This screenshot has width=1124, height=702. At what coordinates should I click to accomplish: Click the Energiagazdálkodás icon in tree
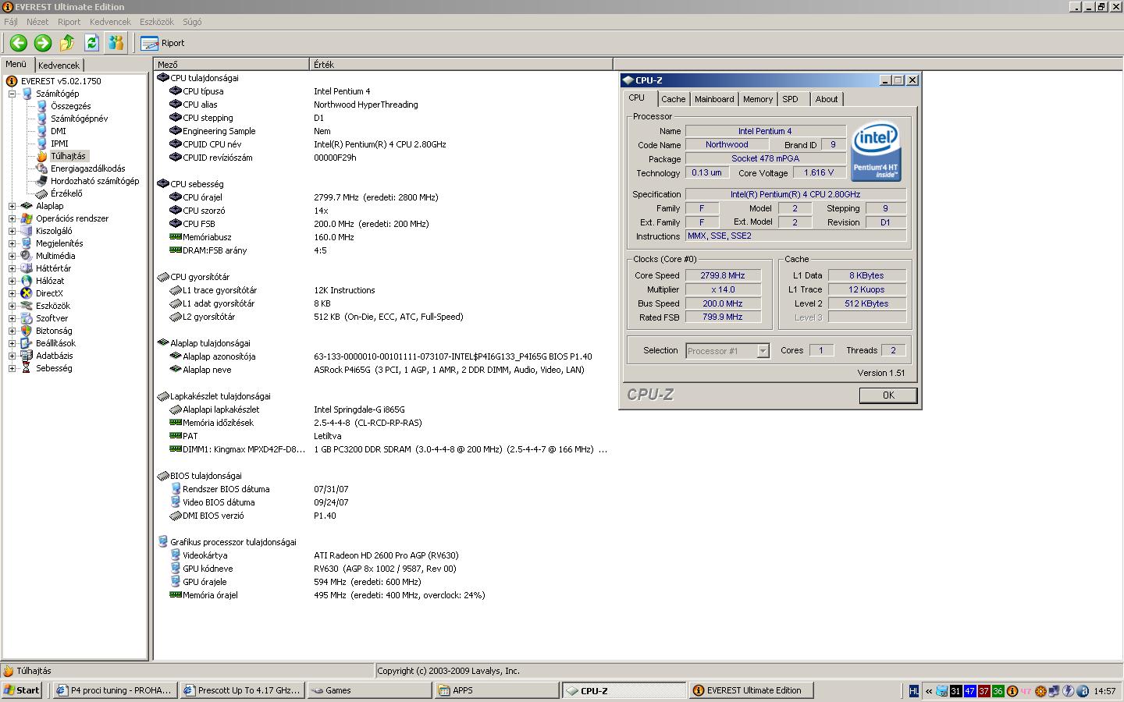(42, 168)
